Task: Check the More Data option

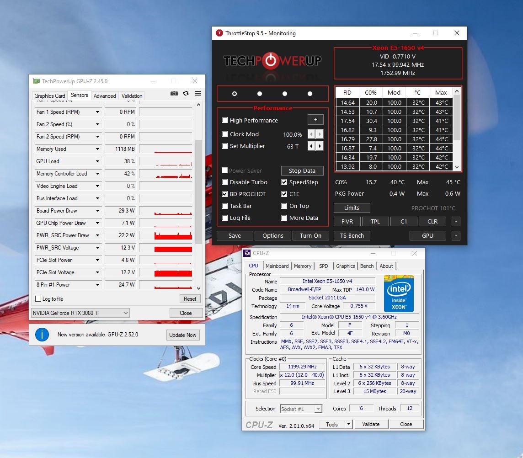Action: [284, 218]
